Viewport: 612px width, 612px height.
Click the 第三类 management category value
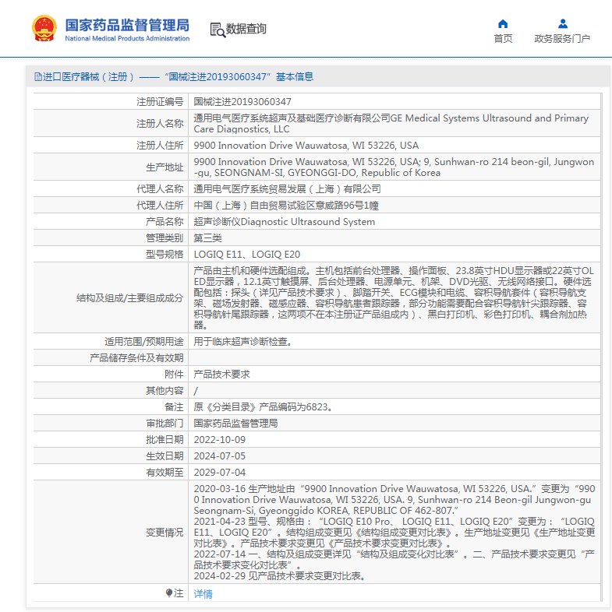[208, 238]
